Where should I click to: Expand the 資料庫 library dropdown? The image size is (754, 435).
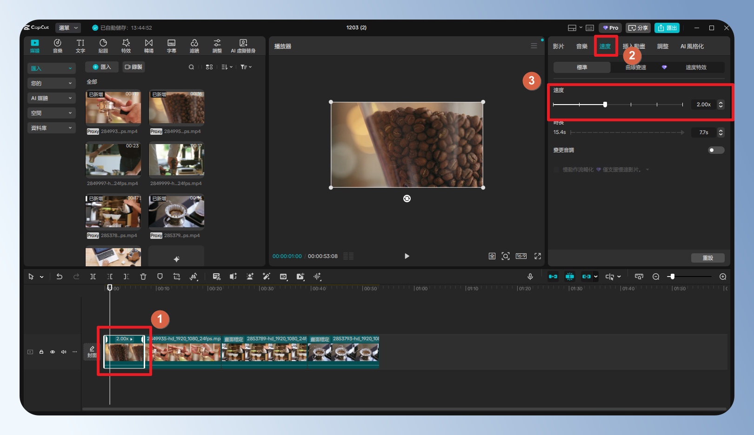[51, 128]
